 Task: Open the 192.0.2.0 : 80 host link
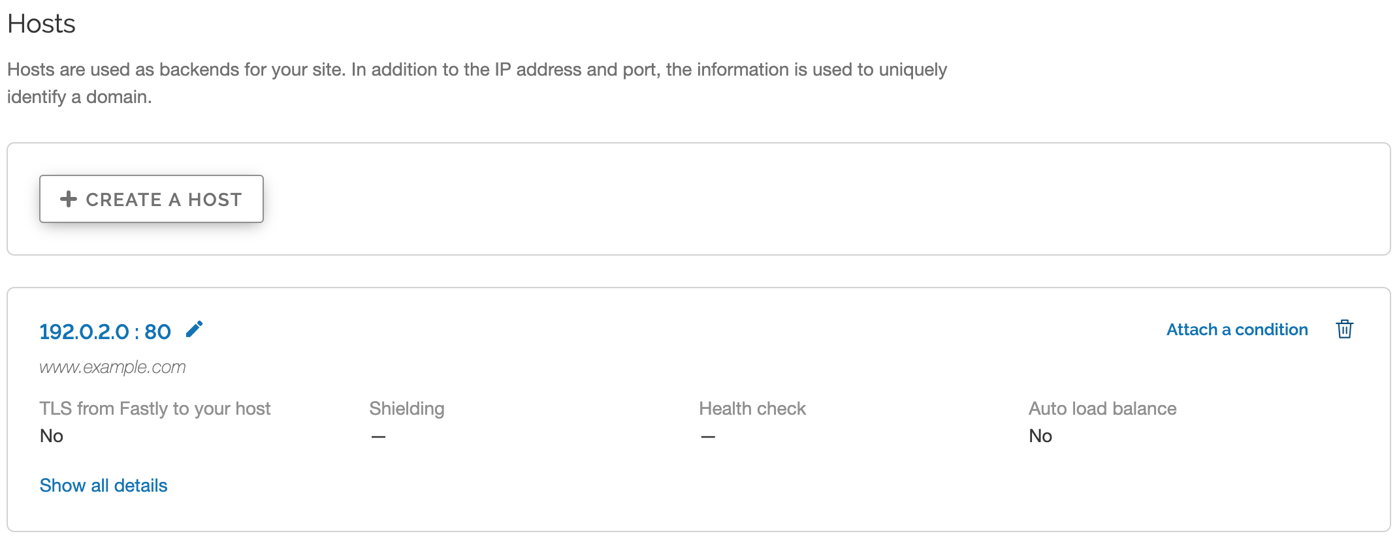pyautogui.click(x=105, y=331)
